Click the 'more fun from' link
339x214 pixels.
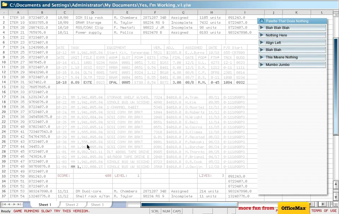point(256,208)
